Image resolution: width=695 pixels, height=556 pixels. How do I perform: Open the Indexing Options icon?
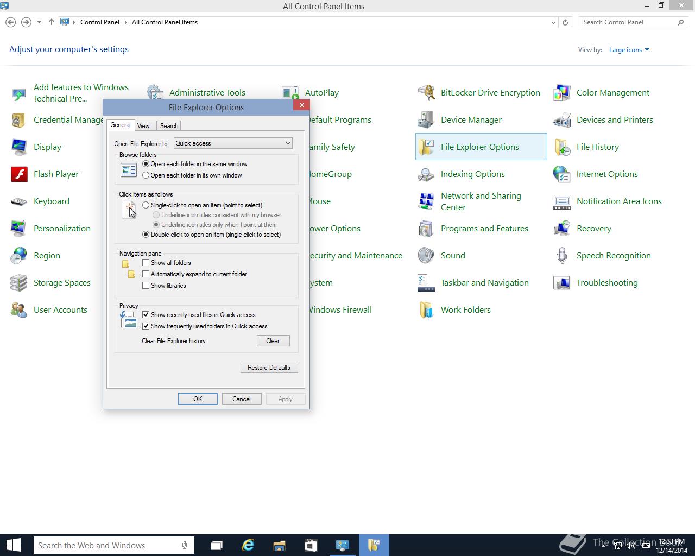pos(426,174)
